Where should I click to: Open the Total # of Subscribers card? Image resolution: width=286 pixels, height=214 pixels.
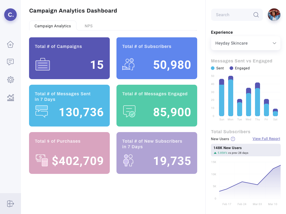click(157, 58)
